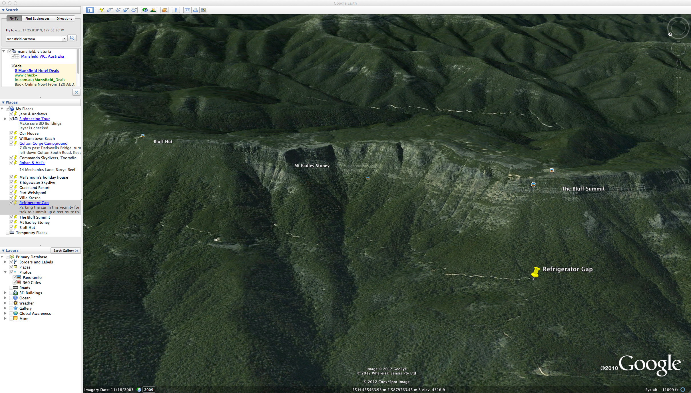The image size is (691, 393).
Task: Click the streaming indicator circle in status bar
Action: (x=683, y=390)
